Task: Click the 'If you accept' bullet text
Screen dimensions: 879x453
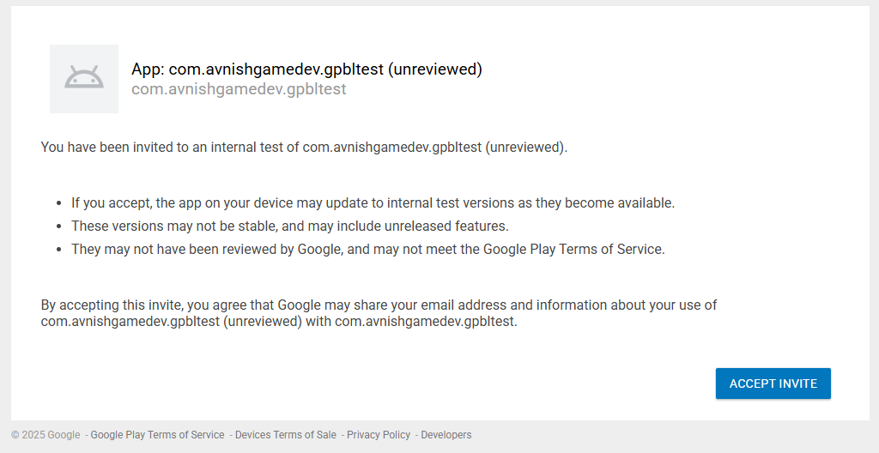Action: (x=373, y=203)
